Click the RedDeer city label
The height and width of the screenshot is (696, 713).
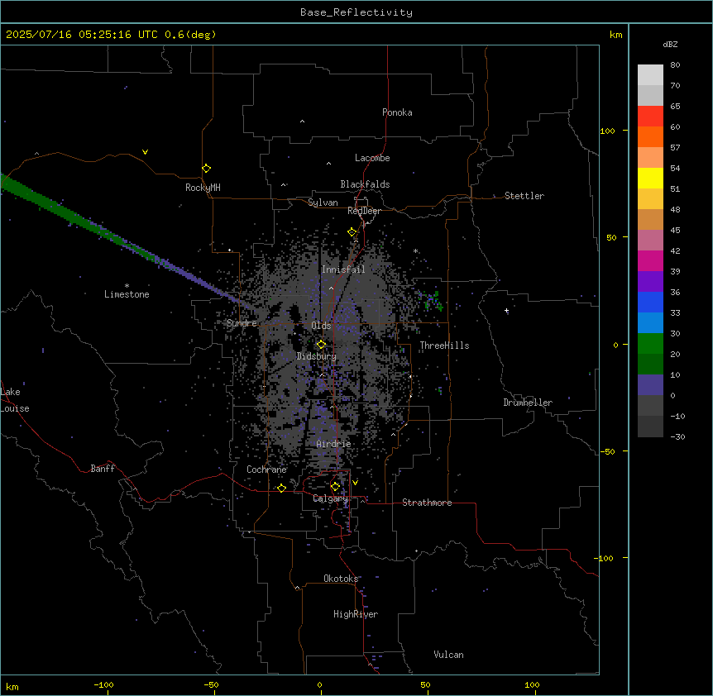pyautogui.click(x=364, y=211)
